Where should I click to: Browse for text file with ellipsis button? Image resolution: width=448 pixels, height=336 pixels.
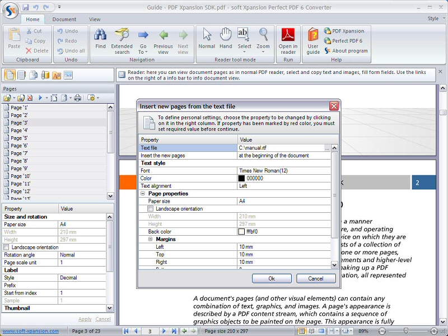pos(327,148)
